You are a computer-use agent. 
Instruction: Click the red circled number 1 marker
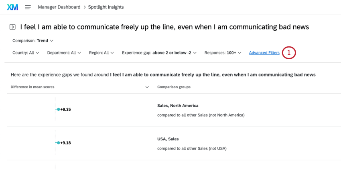(289, 53)
